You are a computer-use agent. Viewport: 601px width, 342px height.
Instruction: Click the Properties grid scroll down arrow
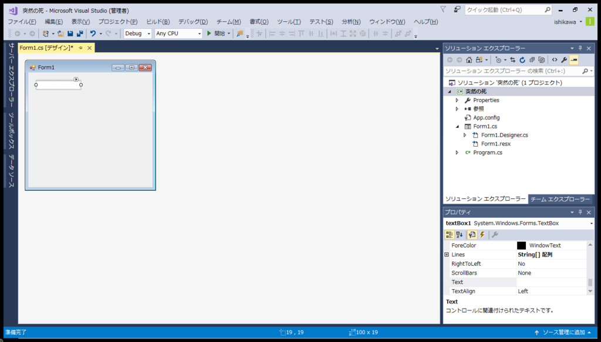point(590,292)
